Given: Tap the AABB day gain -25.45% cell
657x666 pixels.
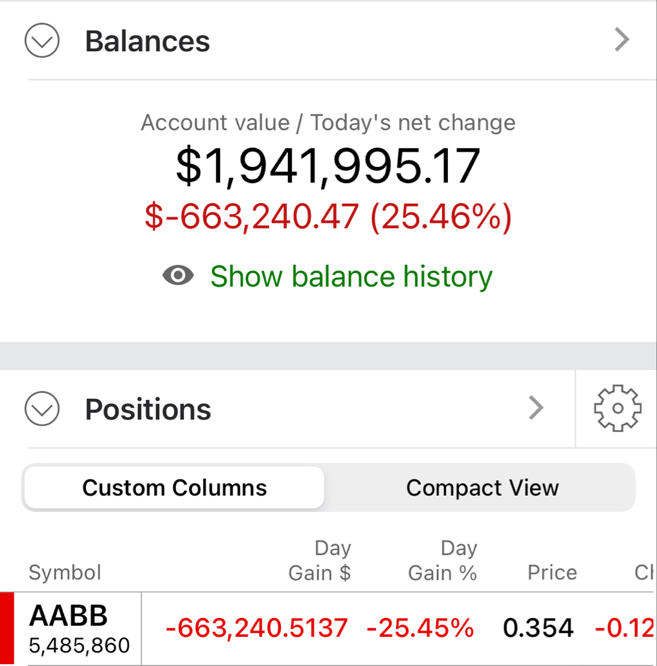Looking at the screenshot, I should point(420,628).
